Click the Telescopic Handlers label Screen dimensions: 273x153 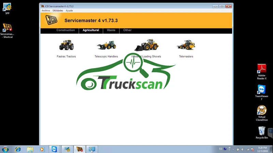pos(106,57)
